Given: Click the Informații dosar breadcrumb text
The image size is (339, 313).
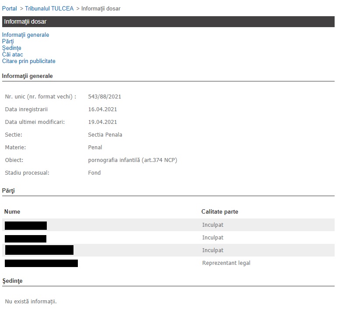Looking at the screenshot, I should (101, 9).
